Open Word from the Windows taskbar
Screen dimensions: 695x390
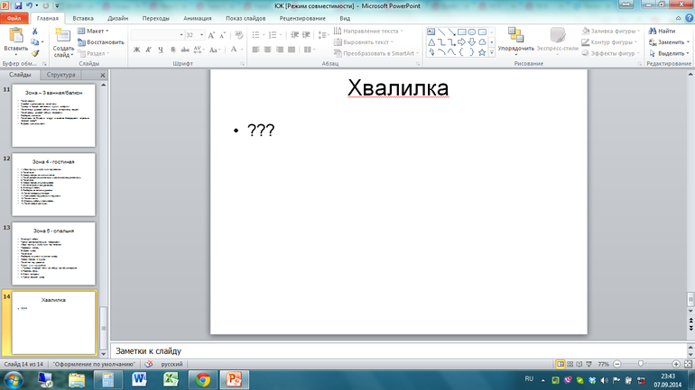click(140, 380)
